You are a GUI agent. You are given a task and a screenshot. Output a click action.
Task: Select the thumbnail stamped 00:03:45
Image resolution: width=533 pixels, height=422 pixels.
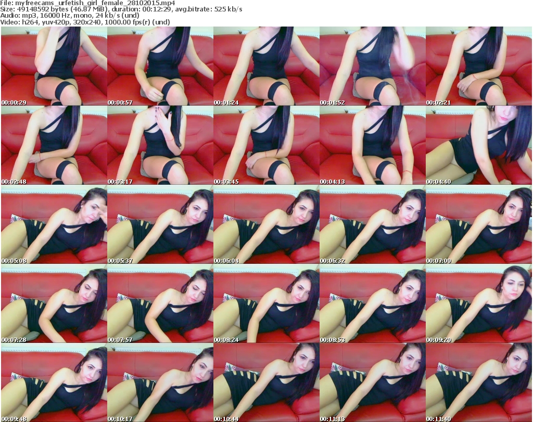pyautogui.click(x=266, y=145)
